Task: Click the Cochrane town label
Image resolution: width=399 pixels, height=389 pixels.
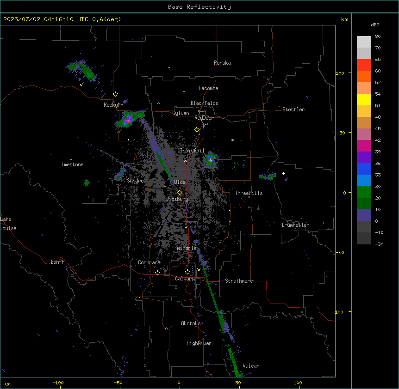Action: click(149, 262)
